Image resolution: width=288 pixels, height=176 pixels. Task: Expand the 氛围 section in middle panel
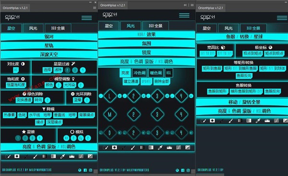(146, 43)
